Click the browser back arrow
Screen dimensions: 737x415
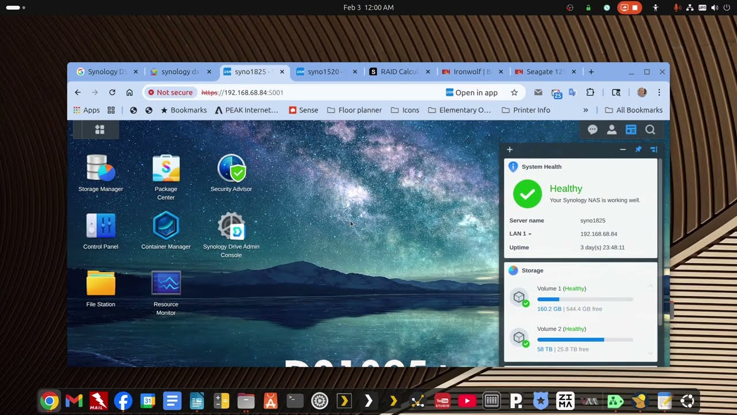[x=78, y=92]
